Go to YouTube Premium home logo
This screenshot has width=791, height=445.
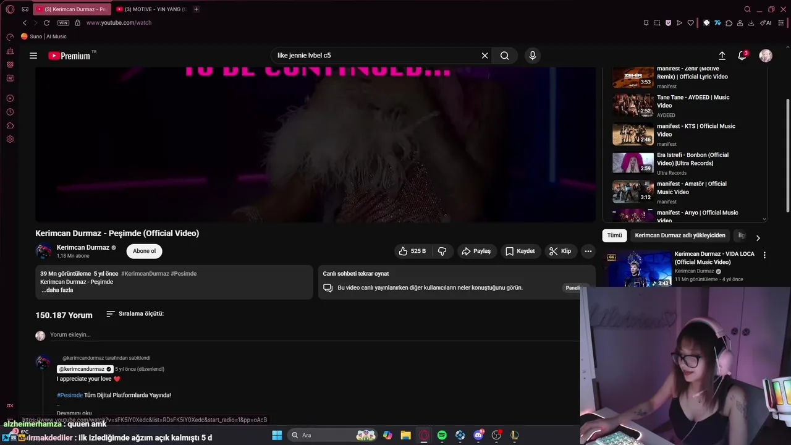pyautogui.click(x=69, y=56)
